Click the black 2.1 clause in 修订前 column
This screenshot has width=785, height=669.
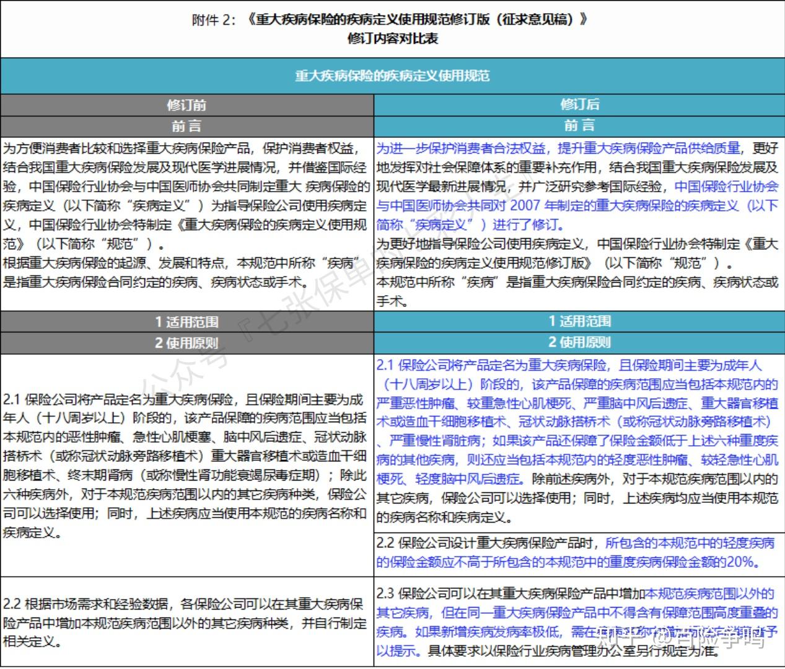point(186,466)
